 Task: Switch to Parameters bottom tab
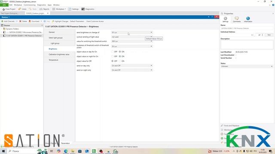coord(65,143)
